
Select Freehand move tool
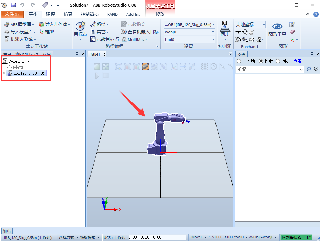point(238,32)
